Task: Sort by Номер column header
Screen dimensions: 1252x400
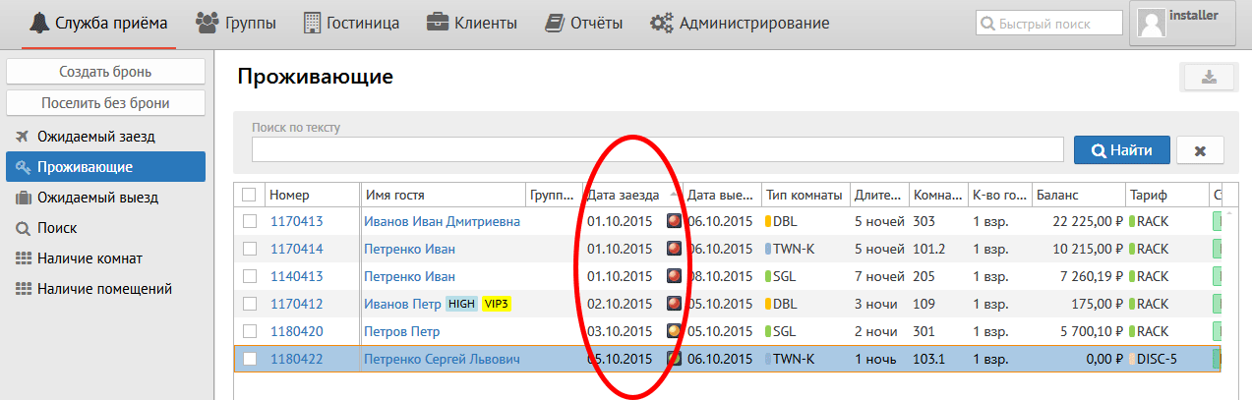Action: click(x=311, y=195)
